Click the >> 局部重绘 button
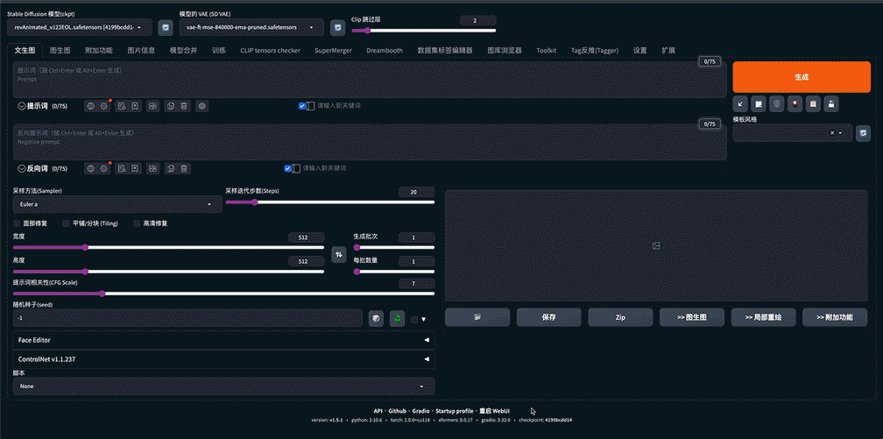The height and width of the screenshot is (439, 883). (x=763, y=317)
